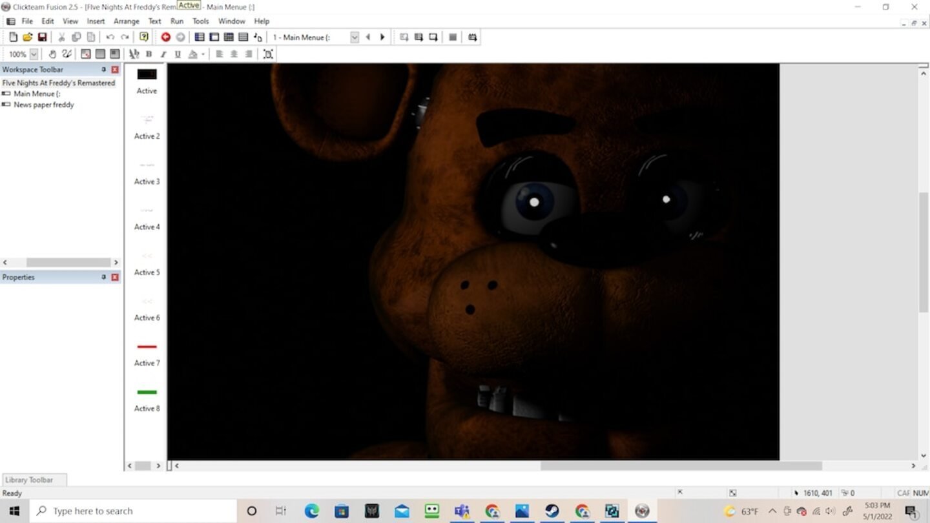
Task: Select the red Active 7 object
Action: (x=147, y=347)
